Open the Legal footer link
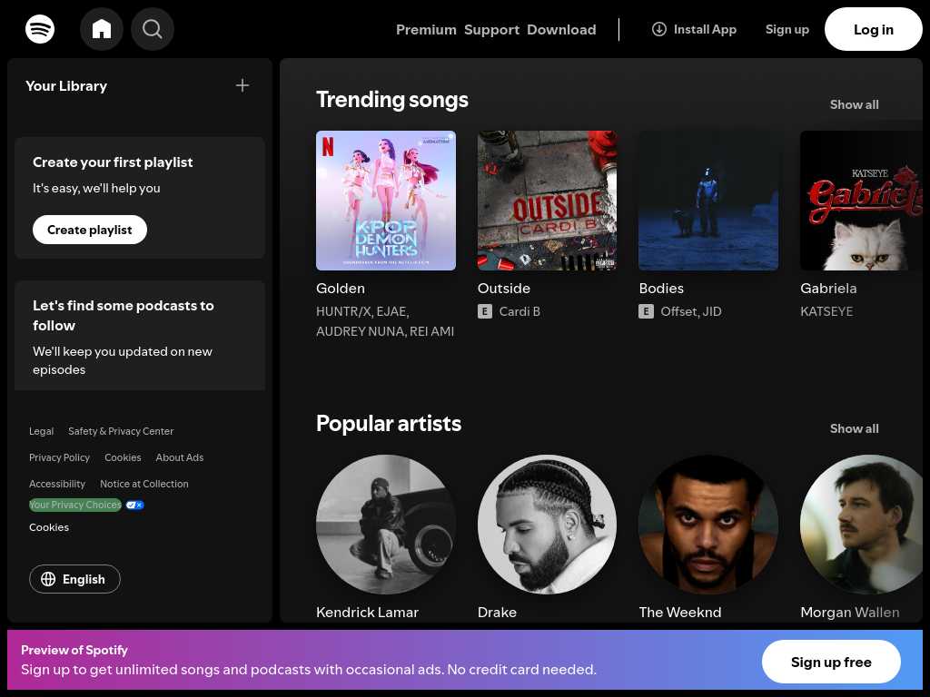This screenshot has height=697, width=930. [42, 431]
